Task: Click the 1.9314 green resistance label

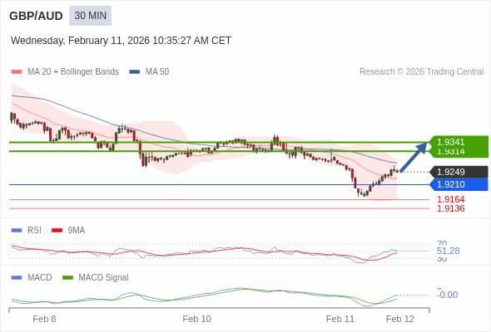Action: 459,152
